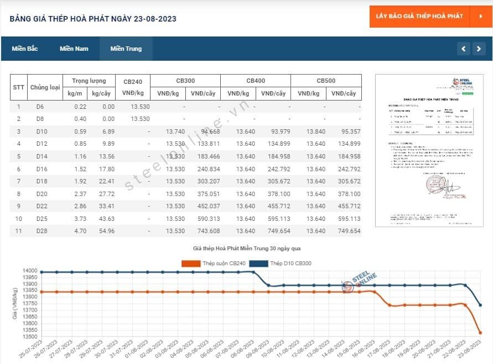The image size is (493, 364).
Task: Click the 303.207 value in D18 row
Action: click(209, 181)
